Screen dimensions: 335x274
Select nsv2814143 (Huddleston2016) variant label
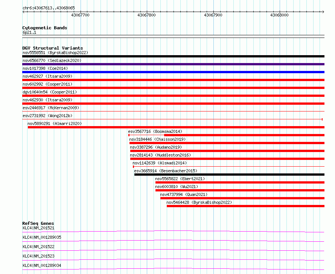(x=160, y=155)
